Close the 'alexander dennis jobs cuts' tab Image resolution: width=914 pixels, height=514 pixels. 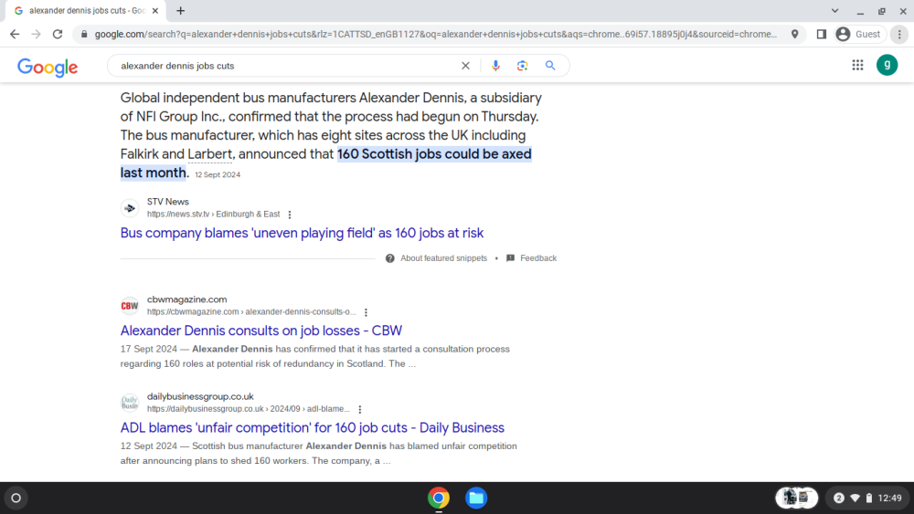coord(155,10)
